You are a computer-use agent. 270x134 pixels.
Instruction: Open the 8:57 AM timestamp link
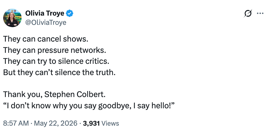pos(16,124)
